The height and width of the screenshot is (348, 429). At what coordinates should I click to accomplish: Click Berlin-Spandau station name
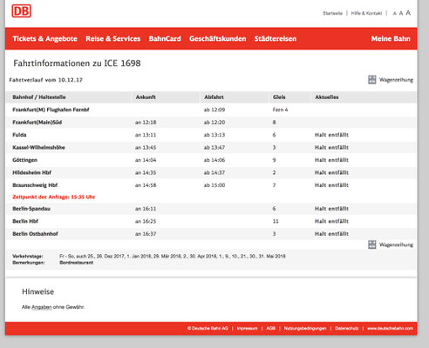(31, 209)
